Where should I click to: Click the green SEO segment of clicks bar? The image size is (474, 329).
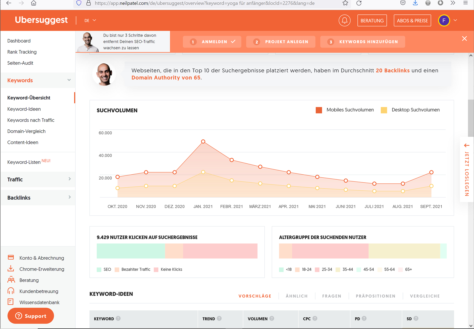pyautogui.click(x=131, y=251)
